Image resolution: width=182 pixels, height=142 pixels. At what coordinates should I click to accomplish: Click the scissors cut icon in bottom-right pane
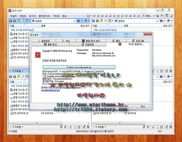coord(153,127)
